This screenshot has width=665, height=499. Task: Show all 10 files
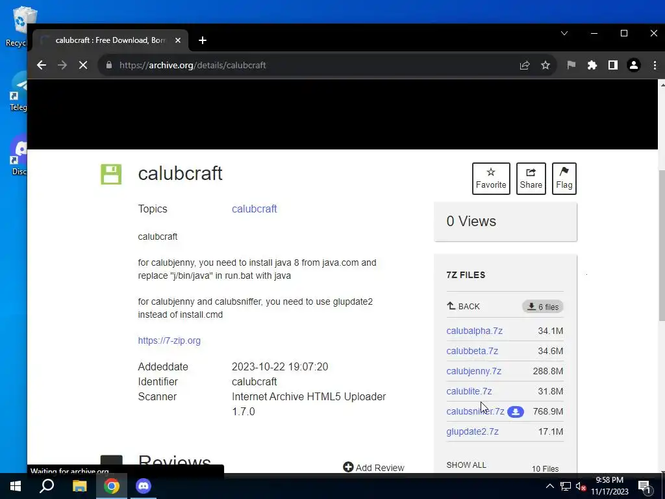pos(466,465)
